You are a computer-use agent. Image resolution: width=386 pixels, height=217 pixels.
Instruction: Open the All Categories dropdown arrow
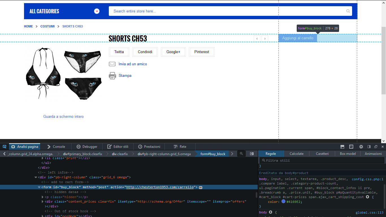97,11
